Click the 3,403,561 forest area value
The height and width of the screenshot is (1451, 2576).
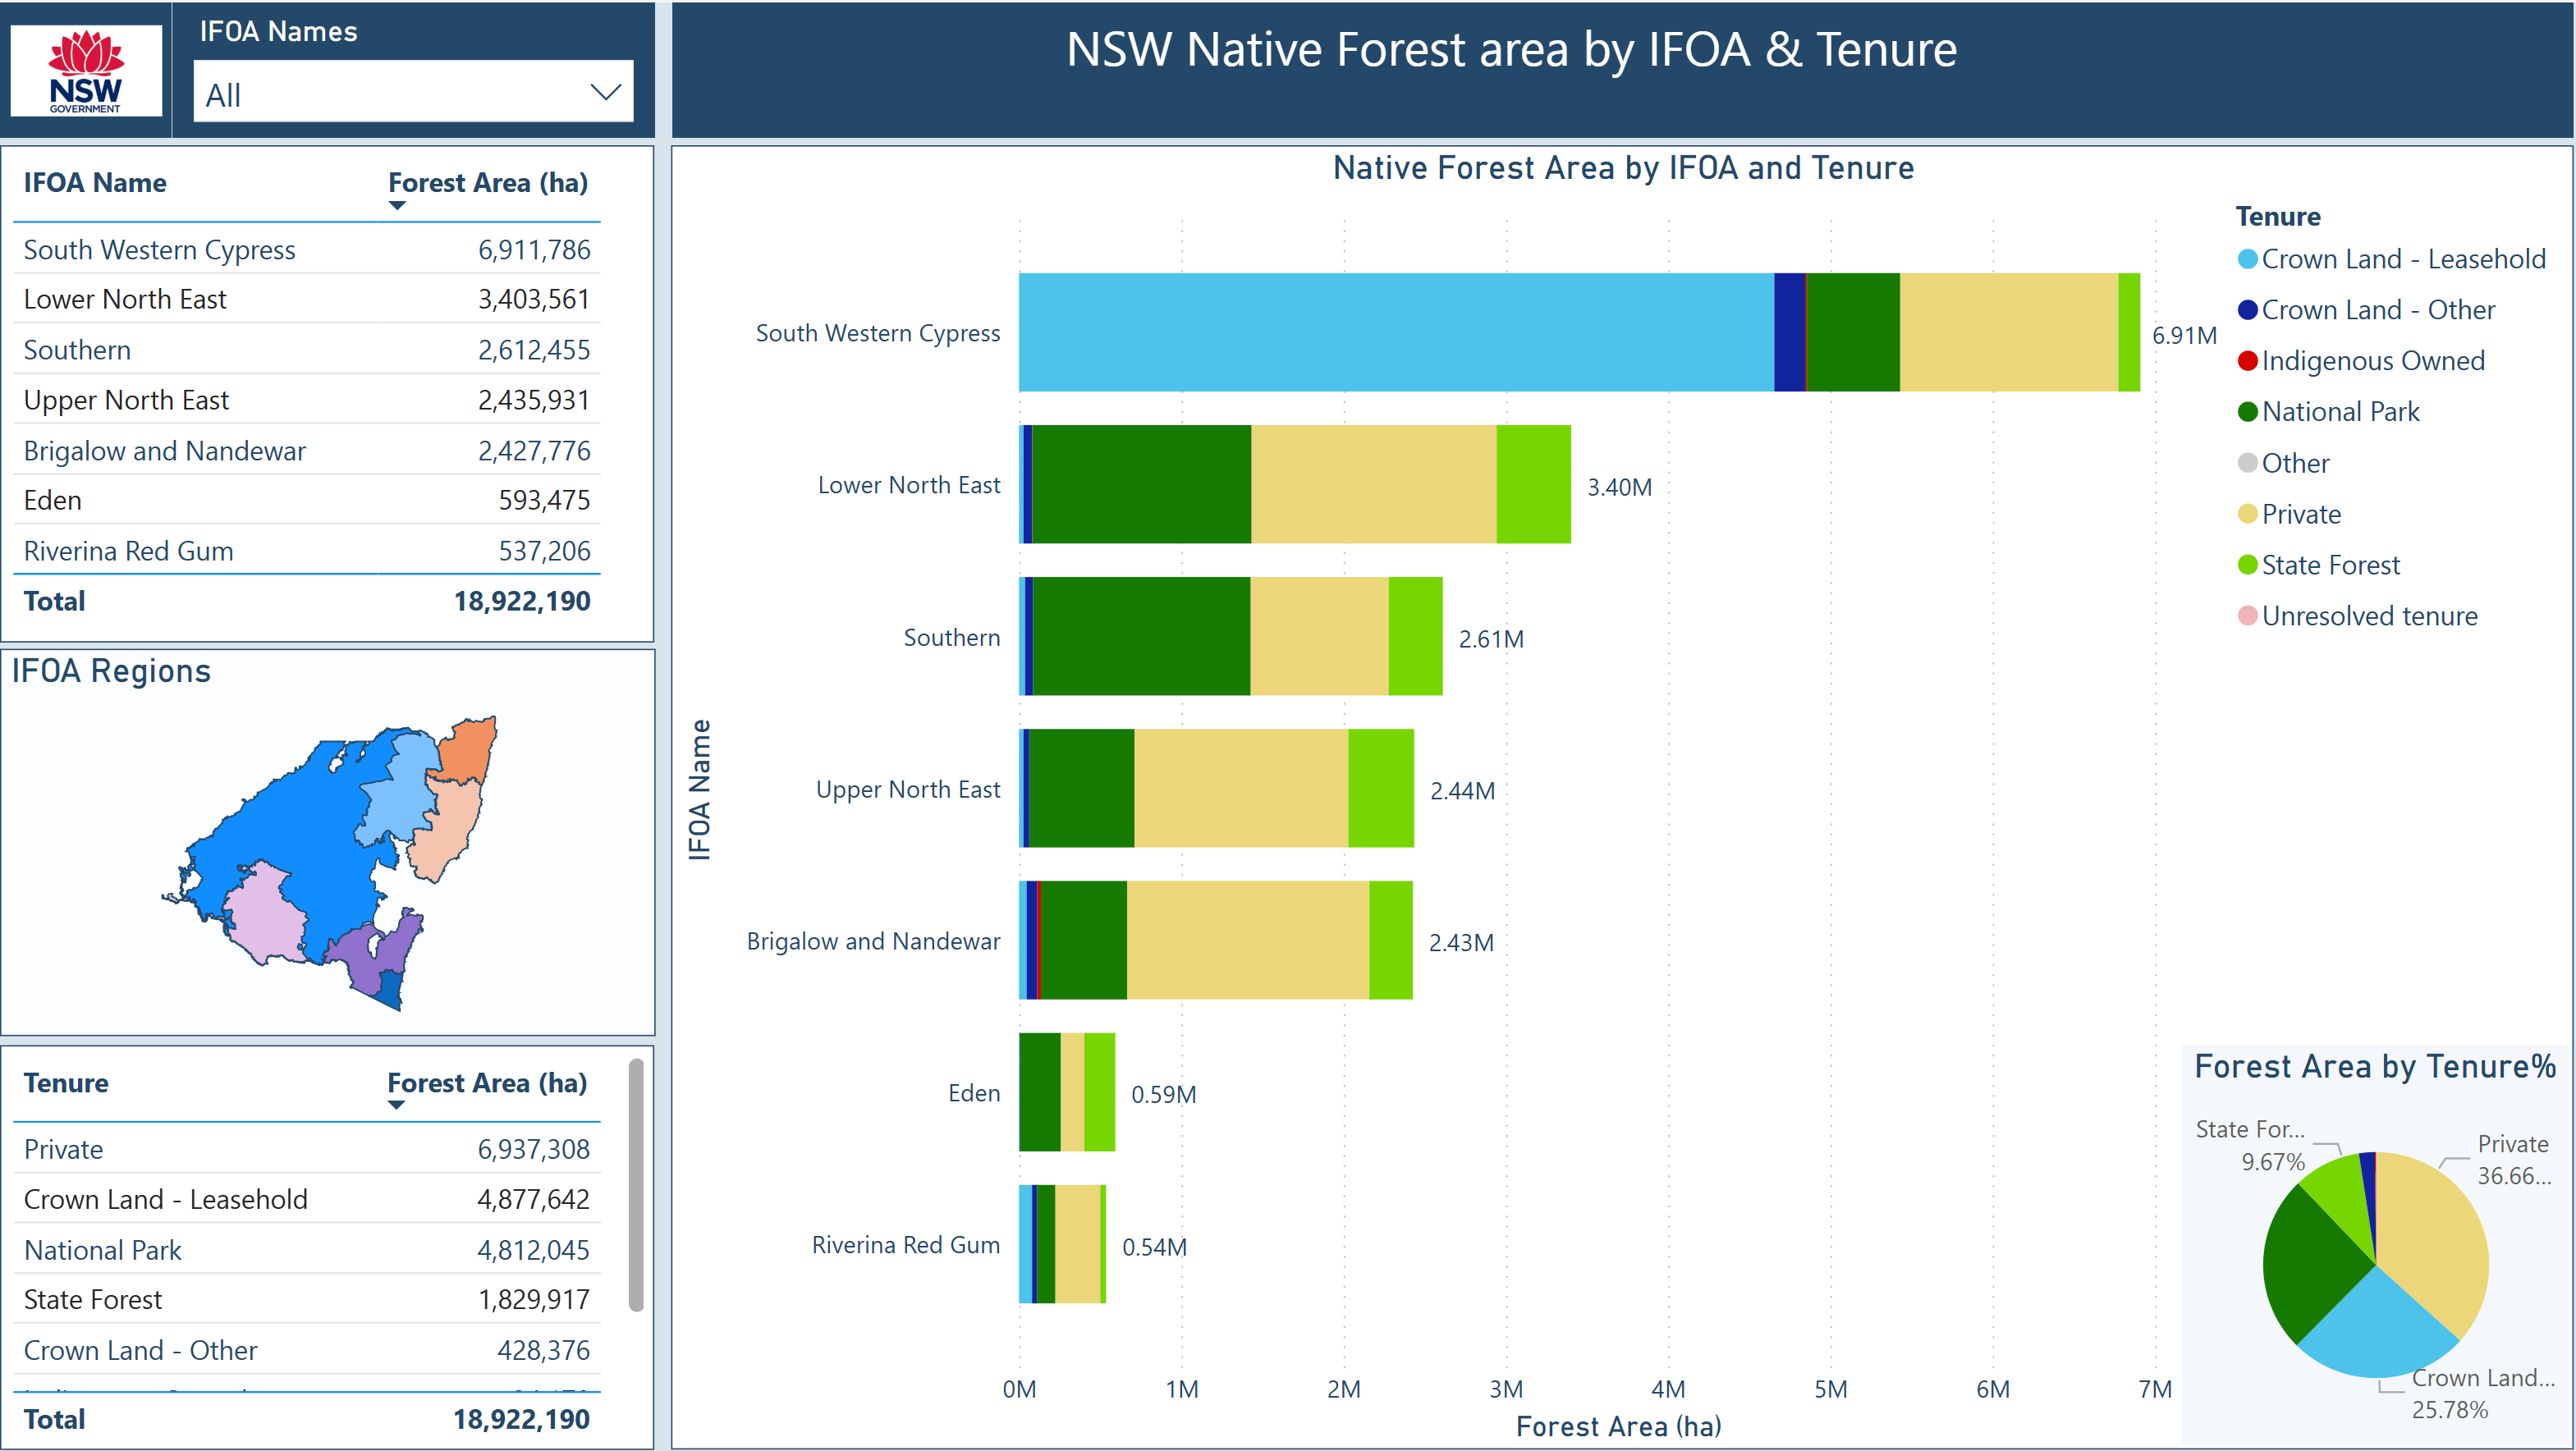coord(534,299)
